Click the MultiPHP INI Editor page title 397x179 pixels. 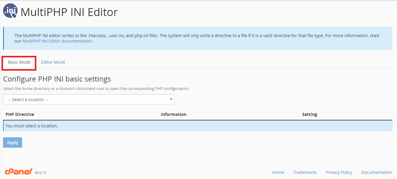pos(69,12)
